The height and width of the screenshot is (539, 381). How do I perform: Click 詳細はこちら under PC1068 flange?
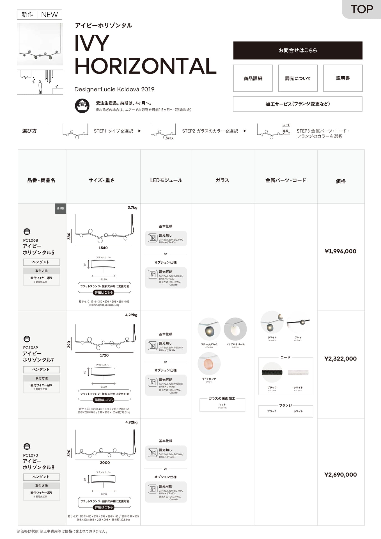point(104,293)
